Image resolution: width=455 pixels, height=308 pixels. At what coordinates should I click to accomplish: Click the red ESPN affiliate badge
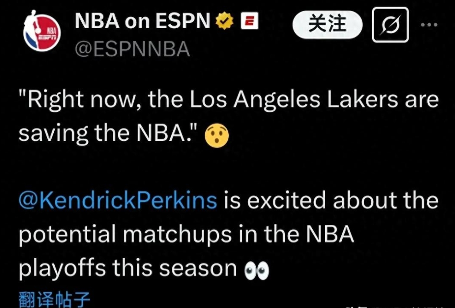point(250,21)
